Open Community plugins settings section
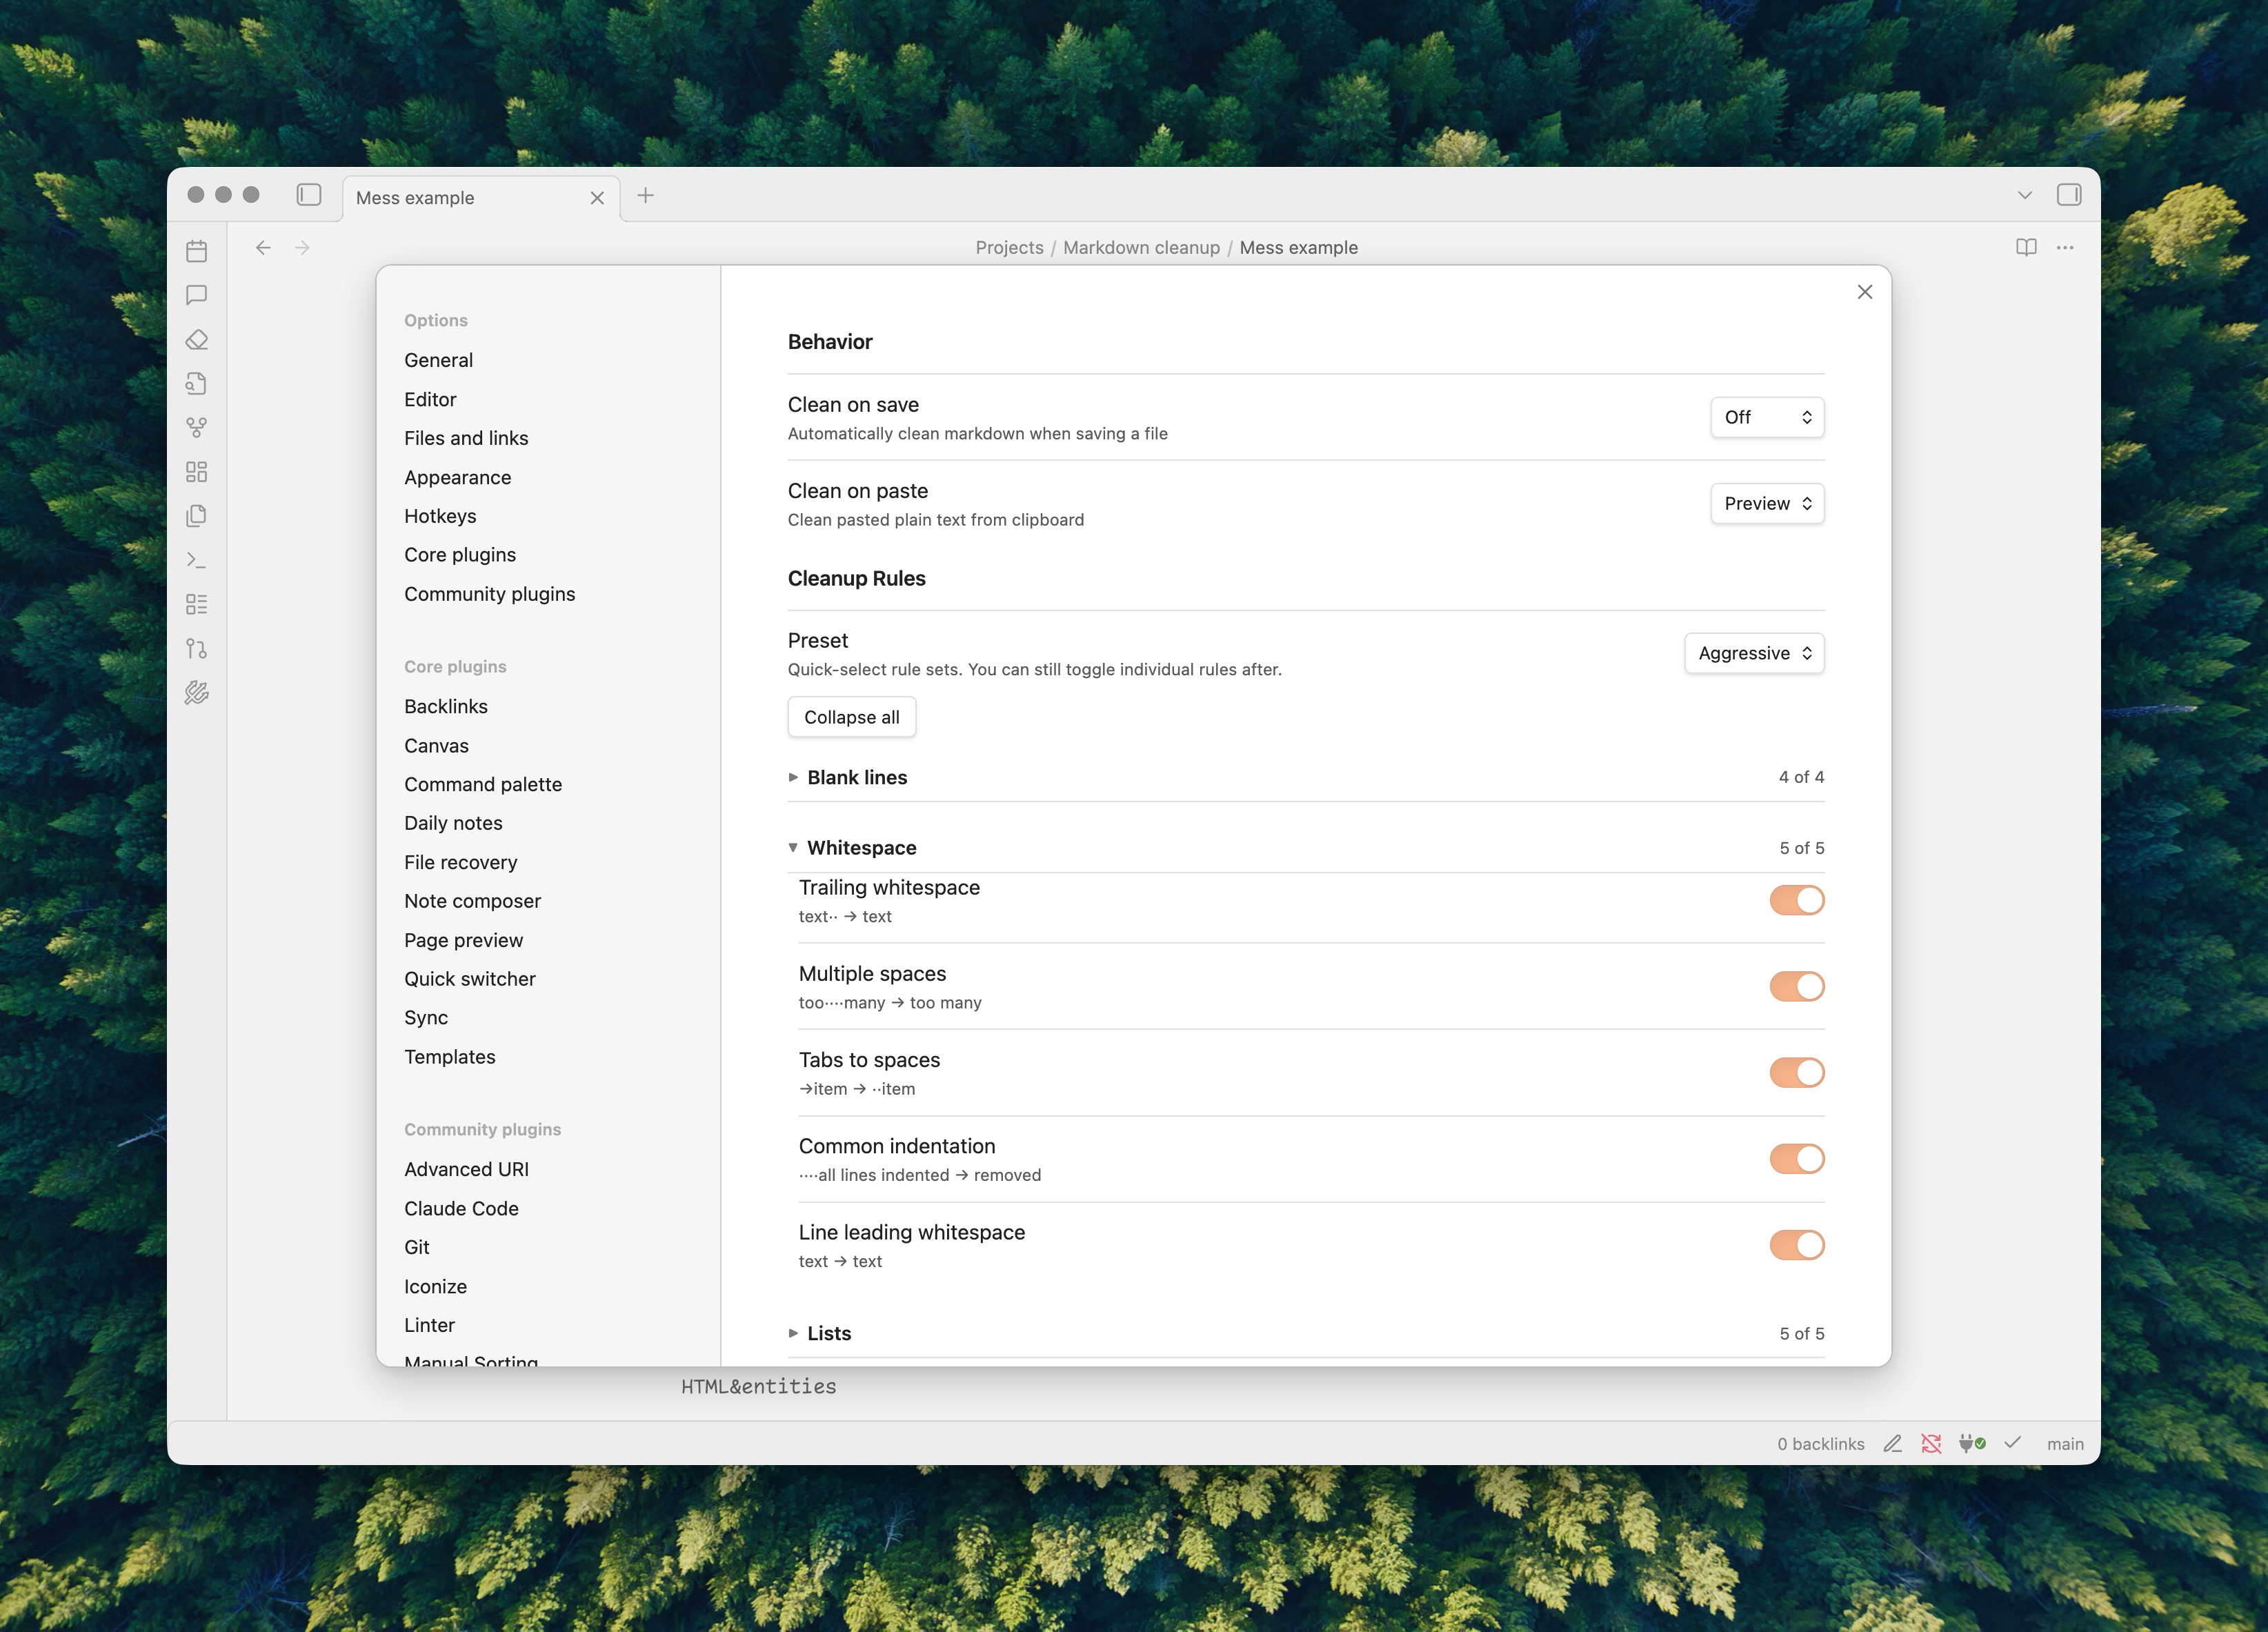Screen dimensions: 2268x1632 tap(489, 594)
